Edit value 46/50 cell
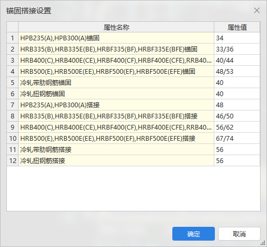Image resolution: width=267 pixels, height=247 pixels. pyautogui.click(x=237, y=116)
